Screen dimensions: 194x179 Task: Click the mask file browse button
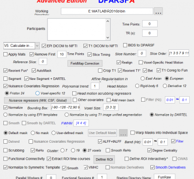pyautogui.click(x=123, y=133)
